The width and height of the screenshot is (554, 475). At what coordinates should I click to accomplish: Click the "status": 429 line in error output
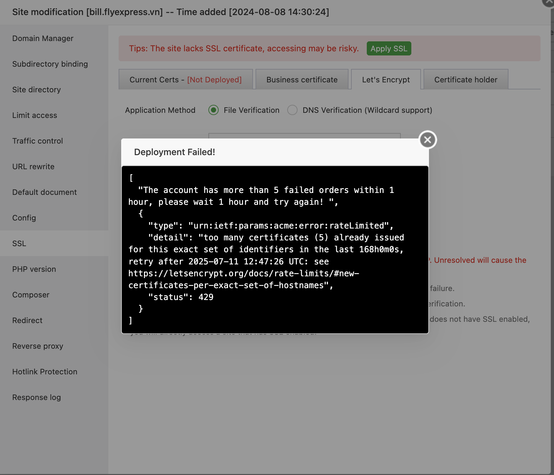[181, 297]
